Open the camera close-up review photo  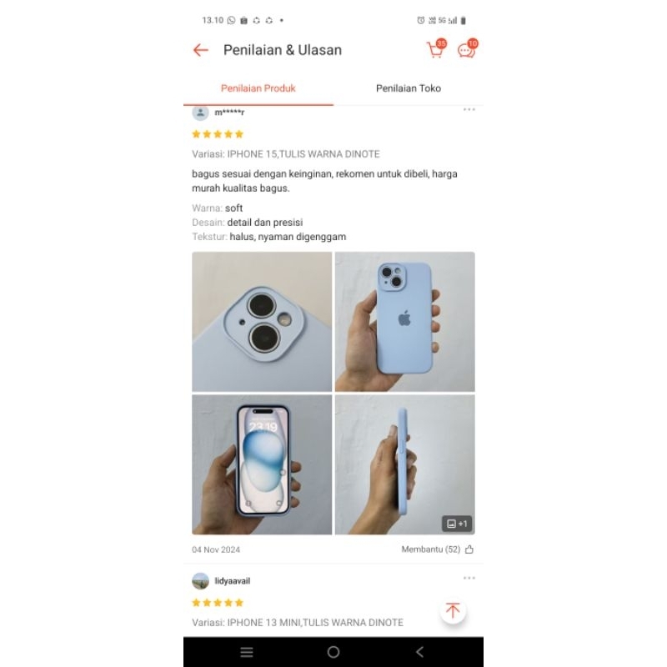click(x=262, y=322)
